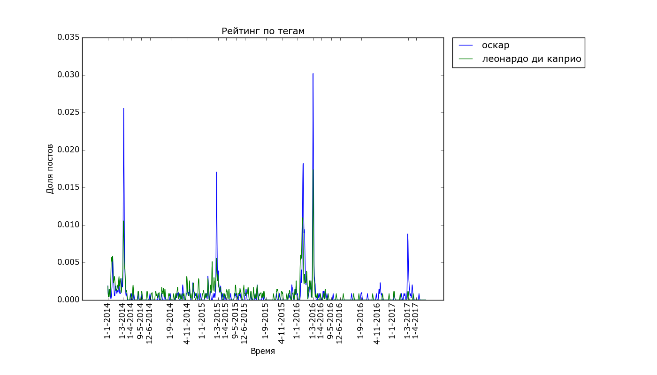Screen dimensions: 657x375
Task: Click x-axis date label 12-6-2015
Action: (x=244, y=323)
